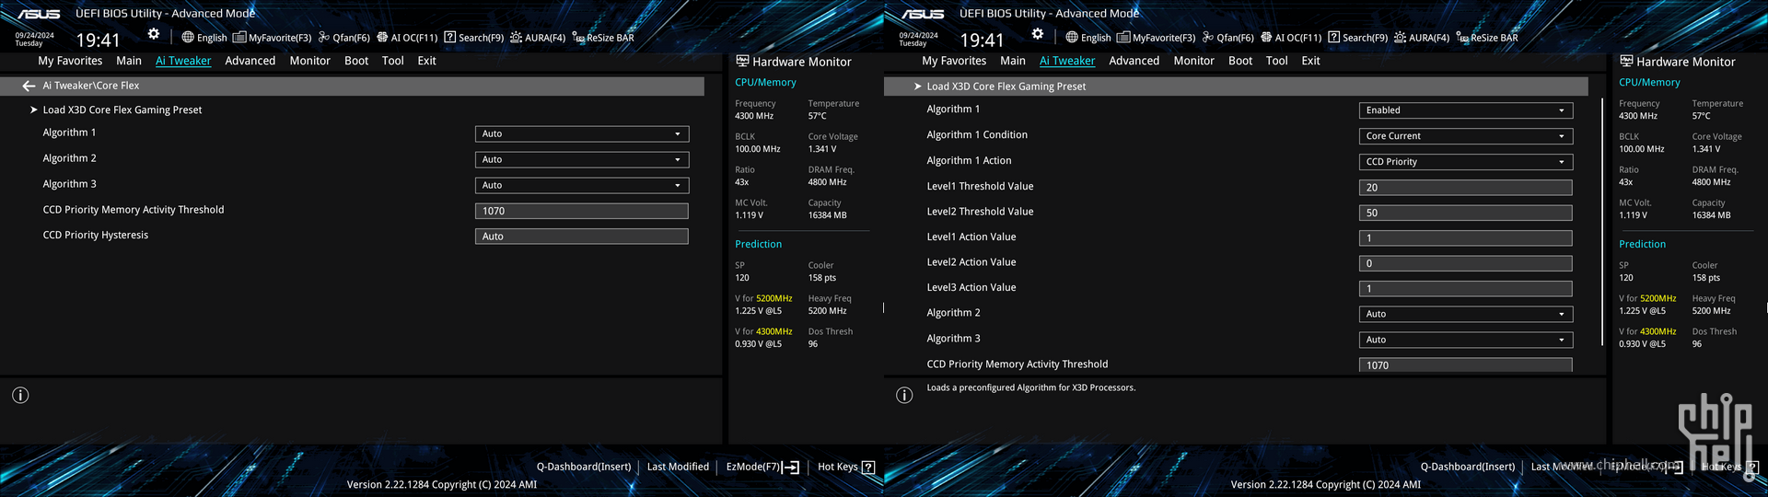Click Last Modified in left screen footer
This screenshot has height=497, width=1768.
tap(678, 467)
